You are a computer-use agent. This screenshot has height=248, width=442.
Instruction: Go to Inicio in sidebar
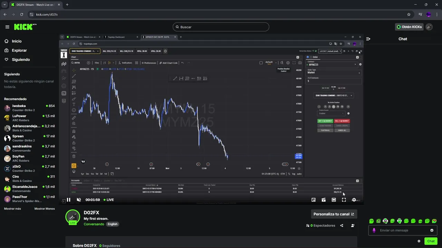[17, 41]
